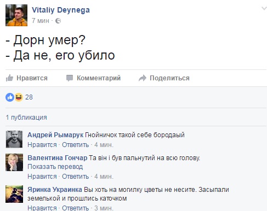267x211 pixels.
Task: Click the 7 мин post timestamp
Action: point(41,21)
